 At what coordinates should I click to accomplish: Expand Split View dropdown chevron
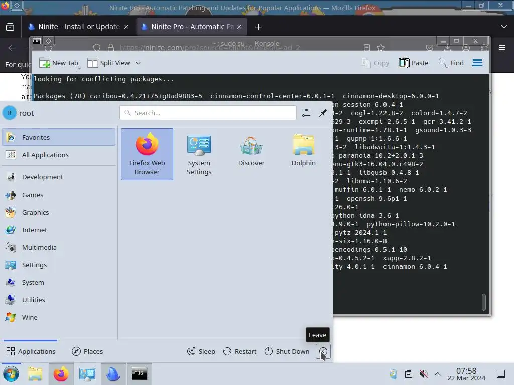tap(138, 63)
